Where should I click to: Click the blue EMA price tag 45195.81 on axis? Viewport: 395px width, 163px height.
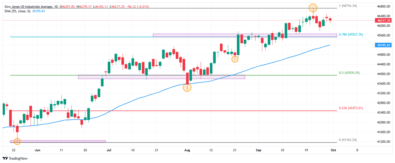[384, 45]
